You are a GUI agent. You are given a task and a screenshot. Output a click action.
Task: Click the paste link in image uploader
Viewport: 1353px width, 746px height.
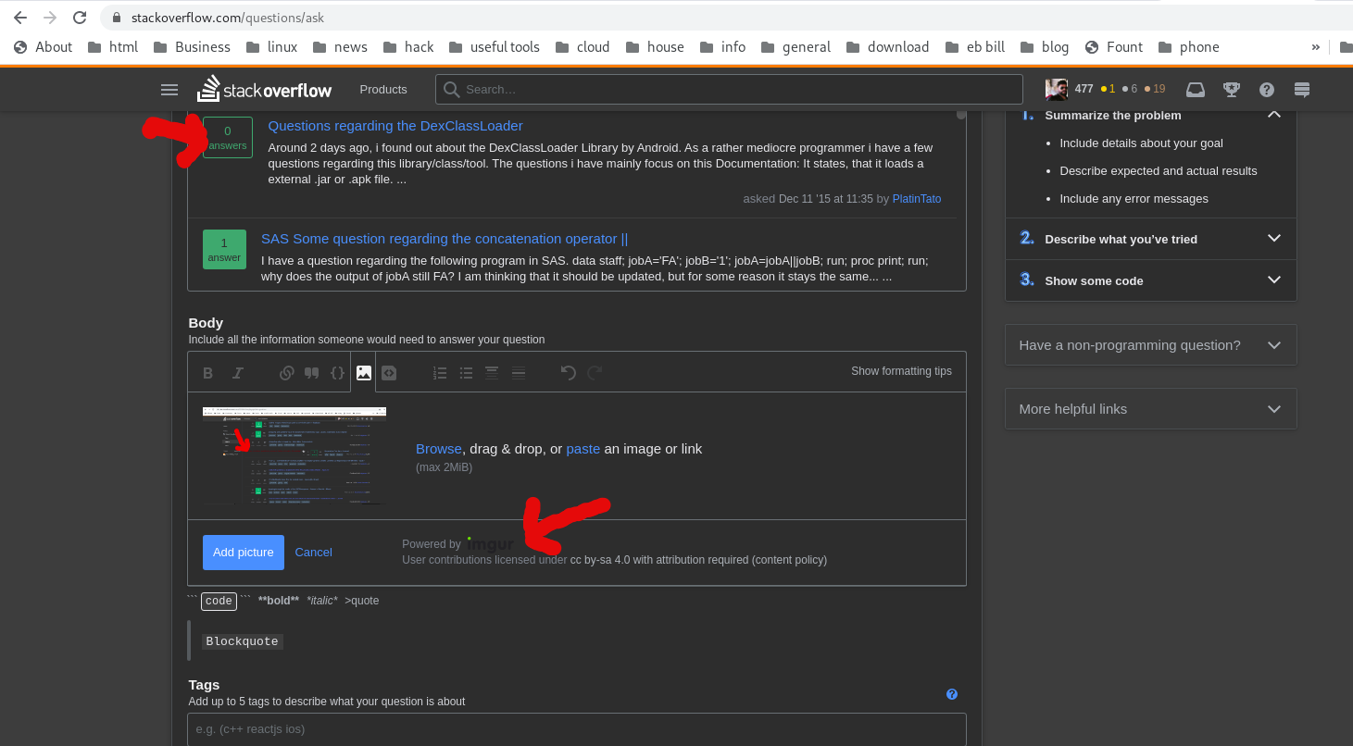583,449
